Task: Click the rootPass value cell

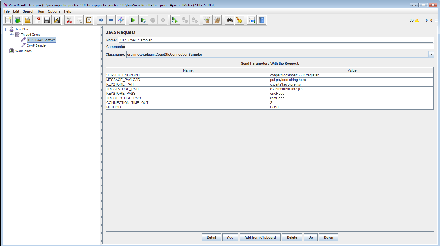Action: (352, 98)
